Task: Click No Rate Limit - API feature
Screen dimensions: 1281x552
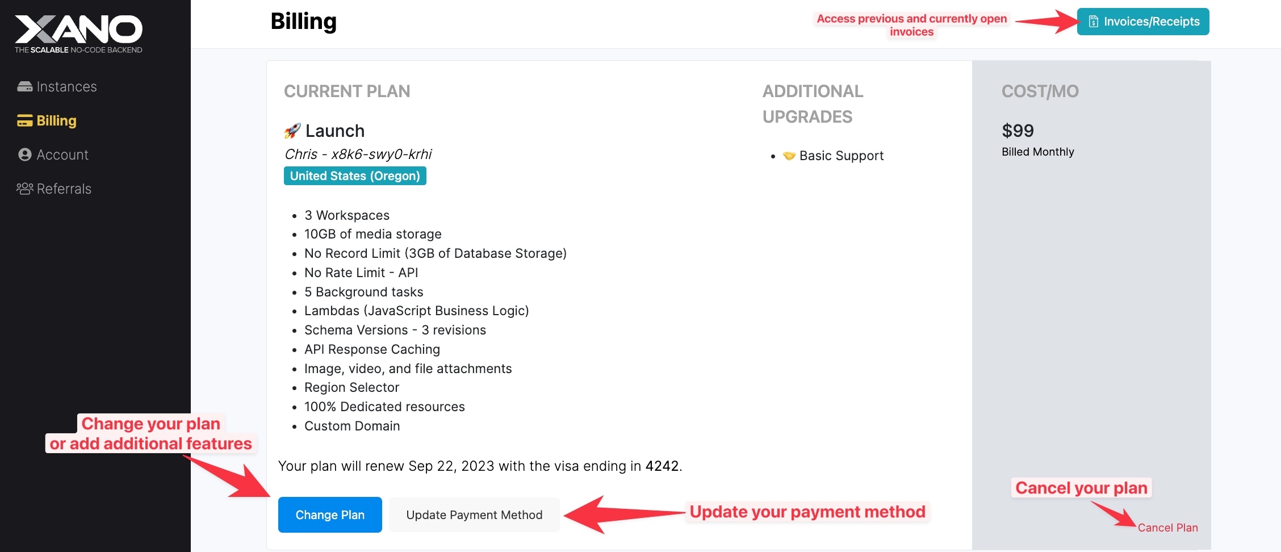Action: pyautogui.click(x=361, y=273)
